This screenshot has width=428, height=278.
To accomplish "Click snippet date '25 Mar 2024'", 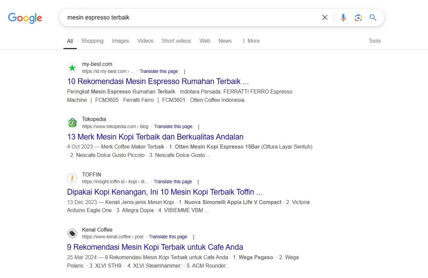I will point(82,257).
